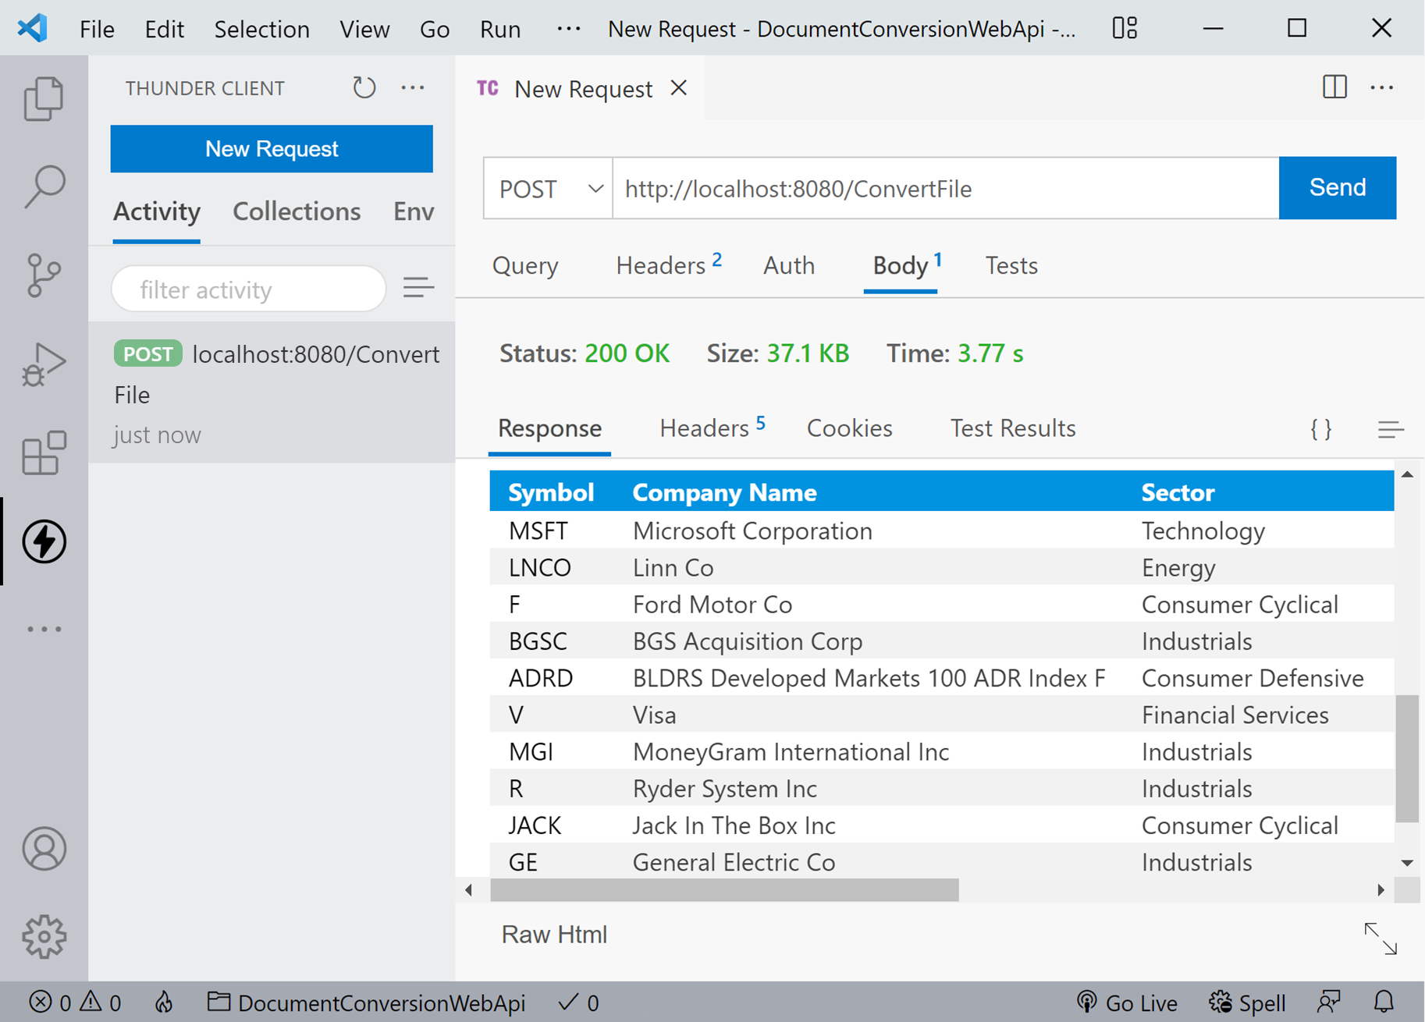Format response with curly braces icon

coord(1320,428)
